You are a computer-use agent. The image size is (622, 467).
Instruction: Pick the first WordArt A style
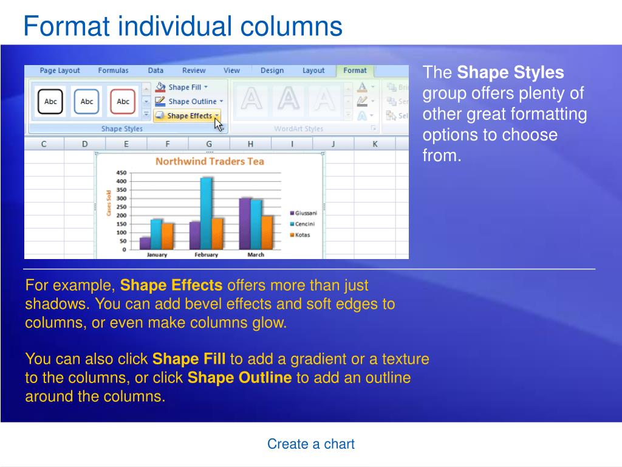pyautogui.click(x=251, y=99)
